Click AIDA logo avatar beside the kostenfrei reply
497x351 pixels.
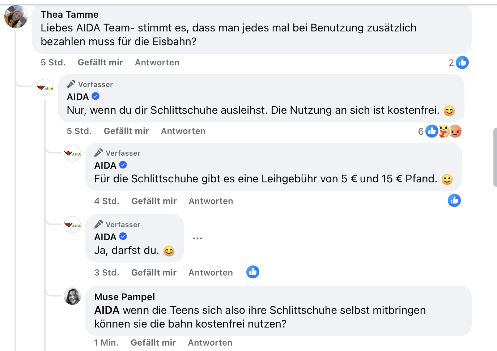click(x=45, y=87)
